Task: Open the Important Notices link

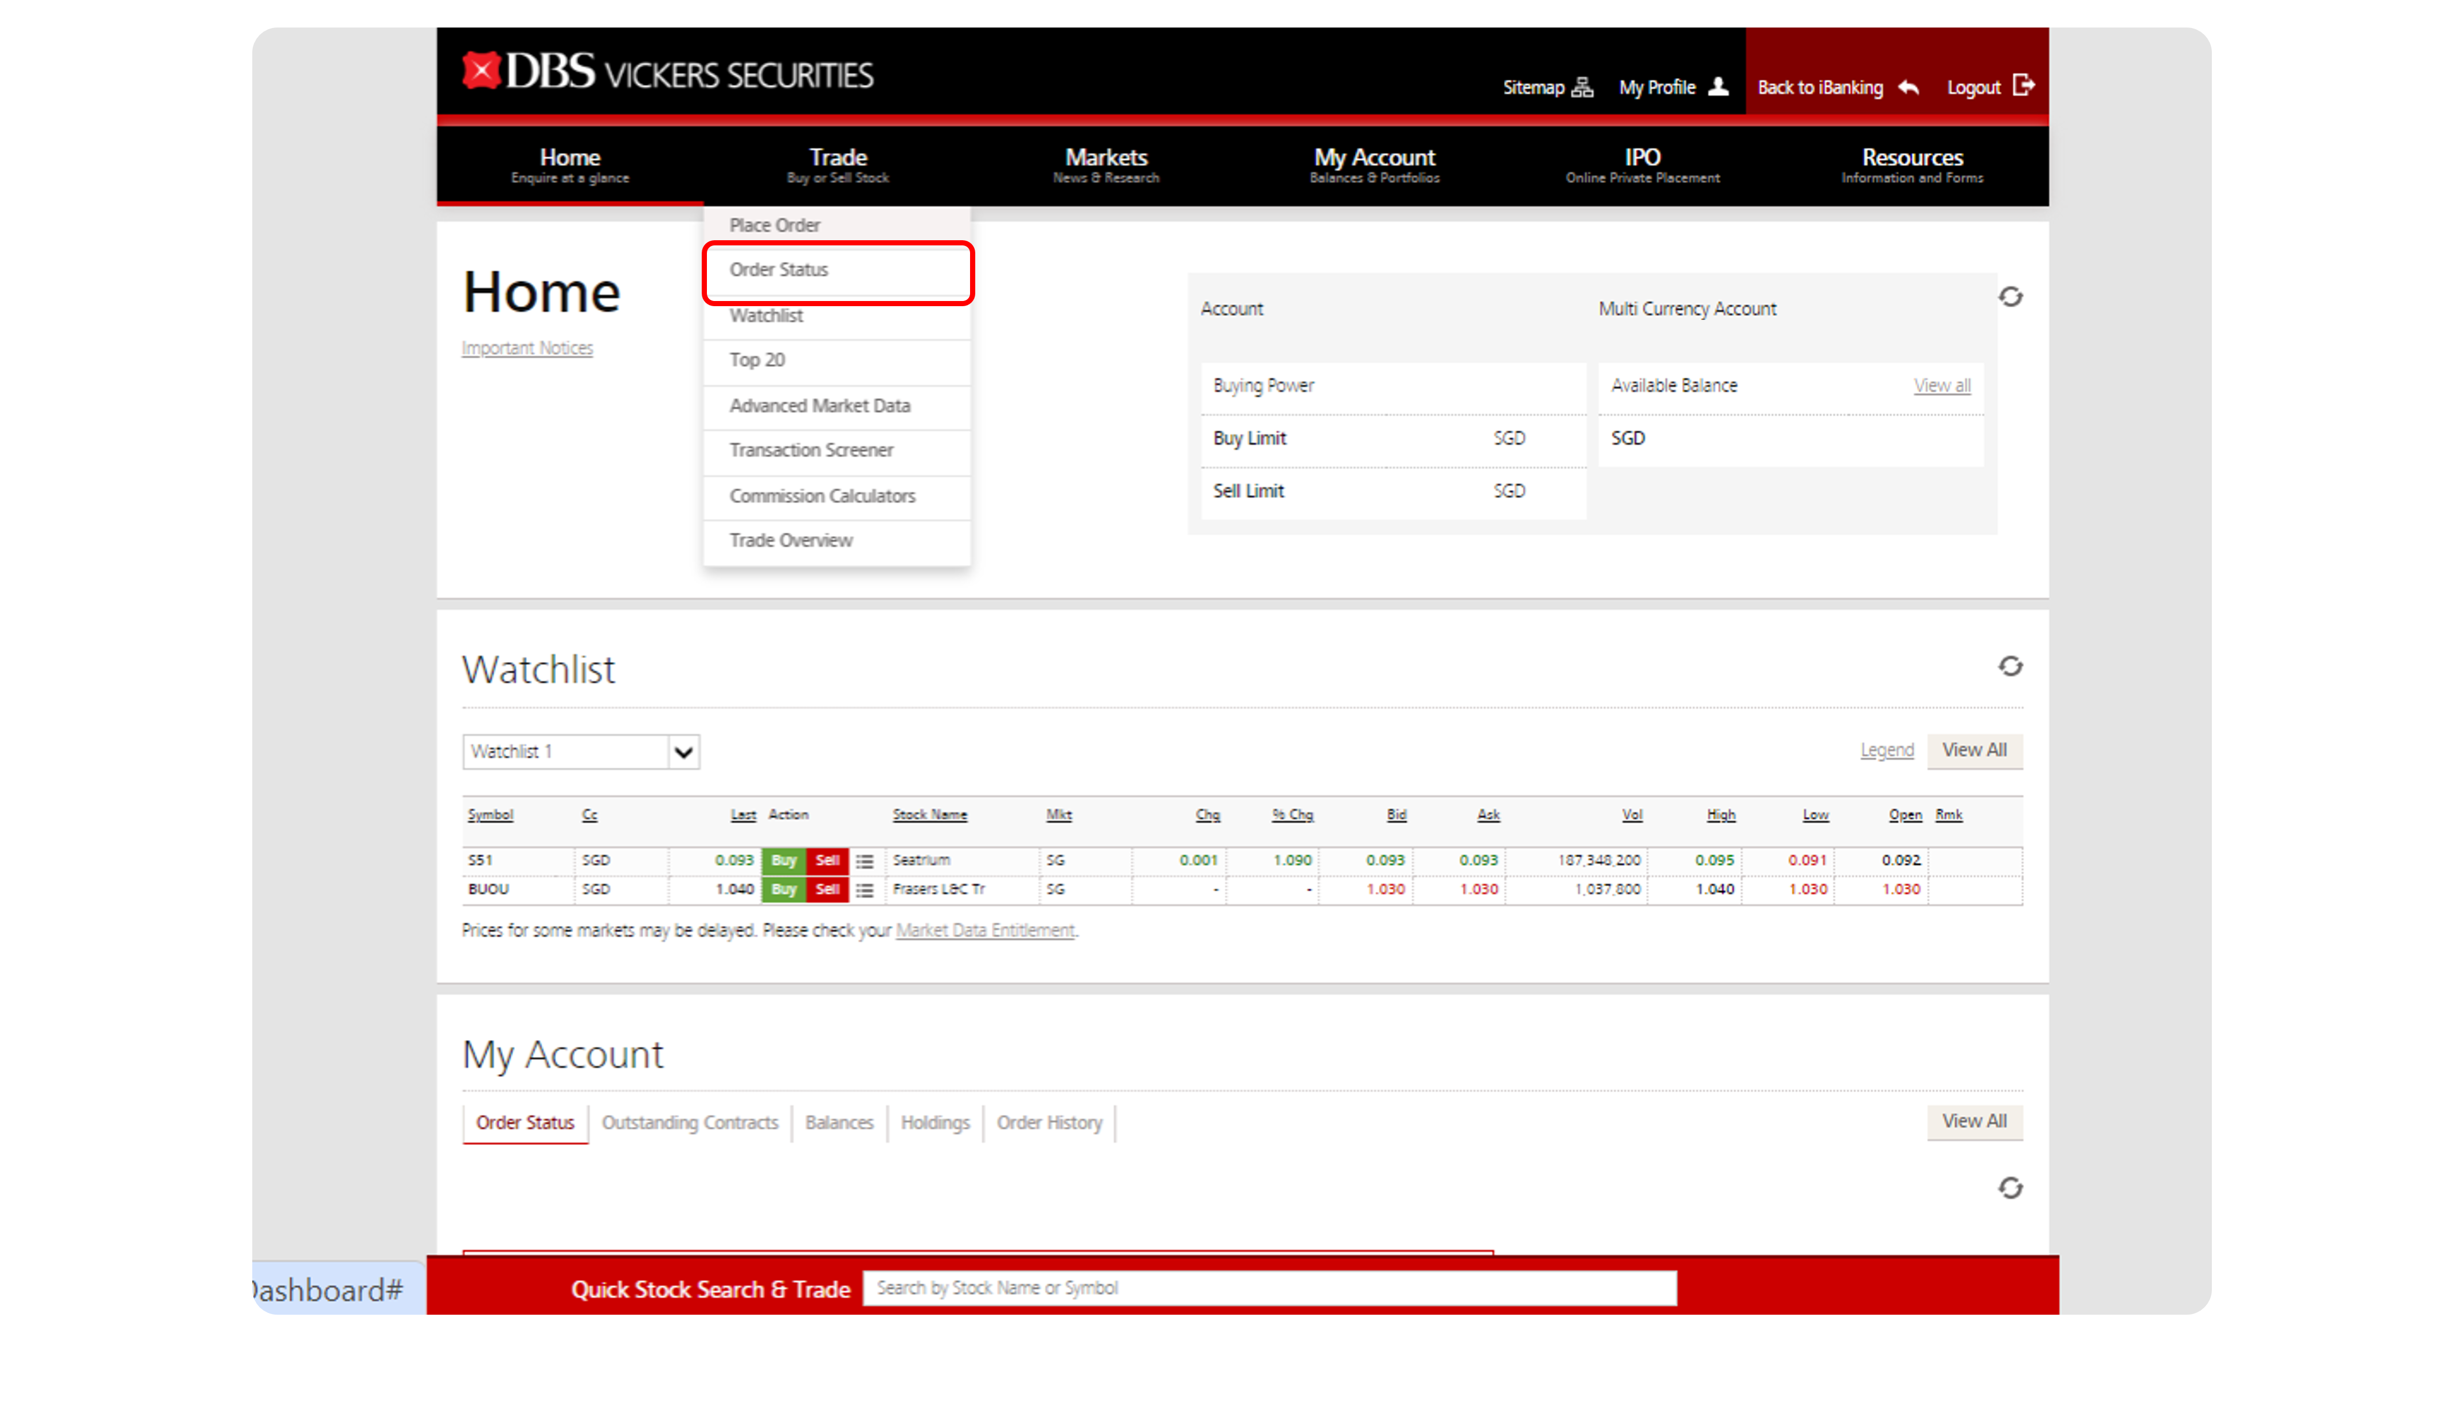Action: (x=527, y=348)
